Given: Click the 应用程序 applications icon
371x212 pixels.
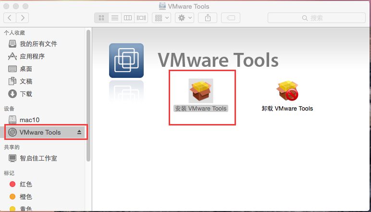Looking at the screenshot, I should [x=12, y=56].
